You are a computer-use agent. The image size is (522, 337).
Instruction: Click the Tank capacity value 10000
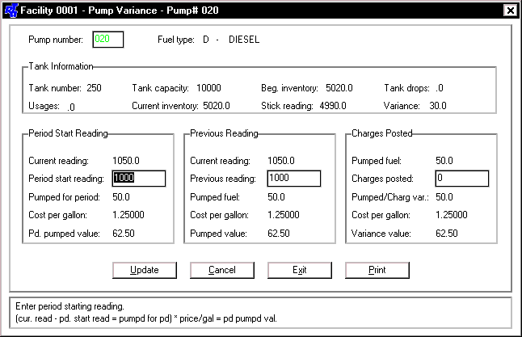(208, 88)
